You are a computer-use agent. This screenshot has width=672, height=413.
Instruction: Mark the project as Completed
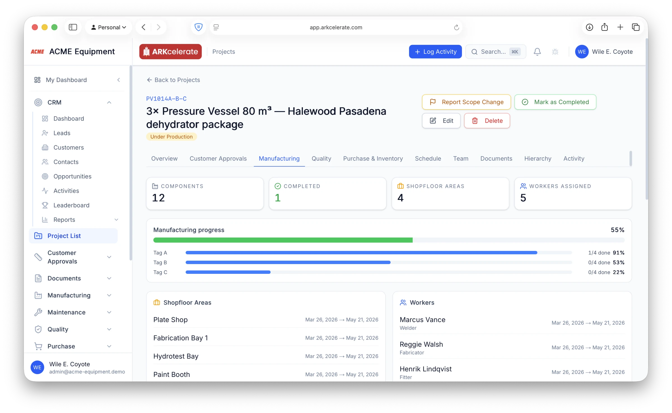click(x=555, y=102)
